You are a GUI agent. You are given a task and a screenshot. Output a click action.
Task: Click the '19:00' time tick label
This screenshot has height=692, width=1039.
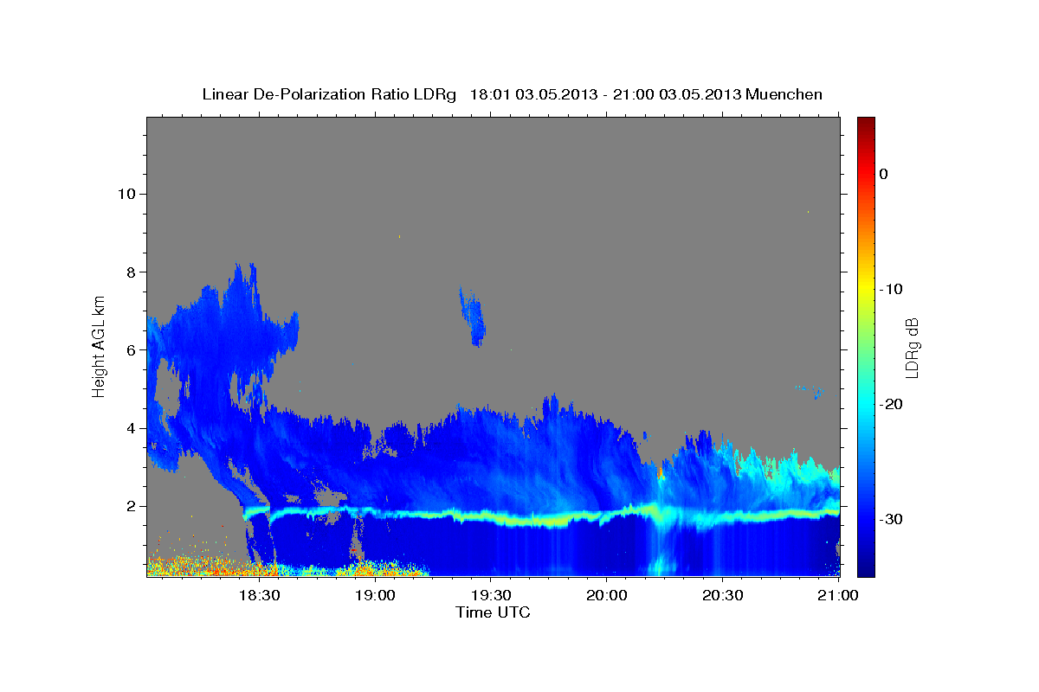pos(375,595)
